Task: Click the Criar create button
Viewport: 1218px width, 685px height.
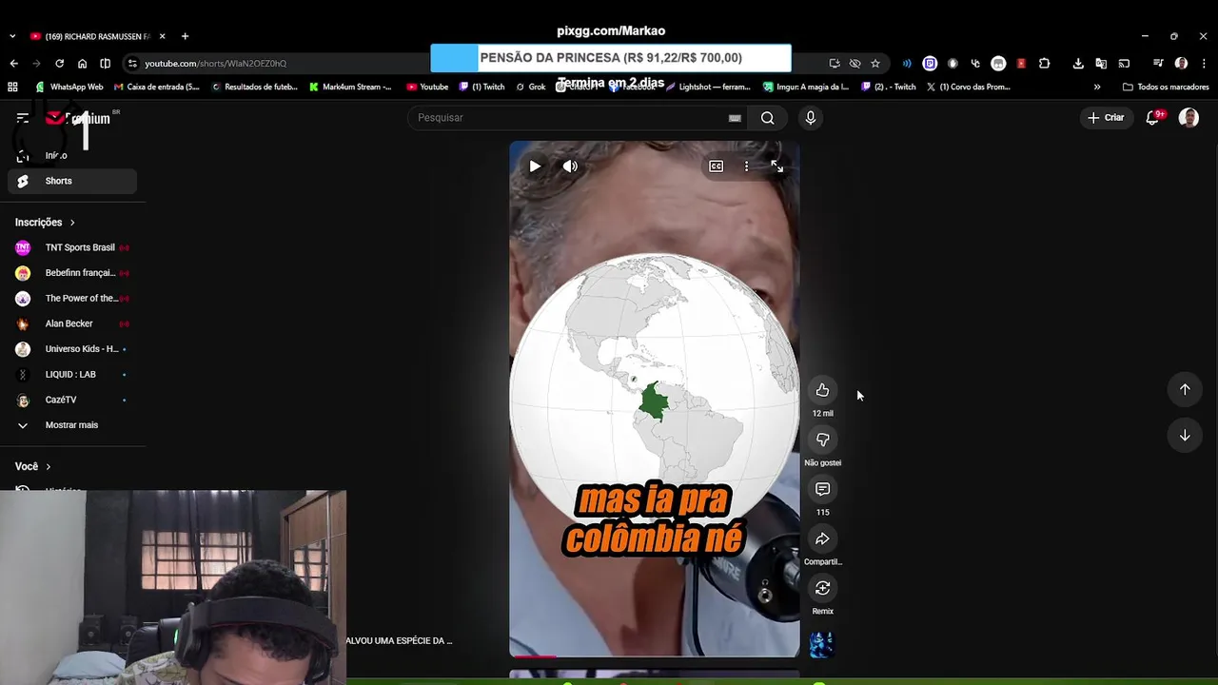Action: pos(1106,118)
